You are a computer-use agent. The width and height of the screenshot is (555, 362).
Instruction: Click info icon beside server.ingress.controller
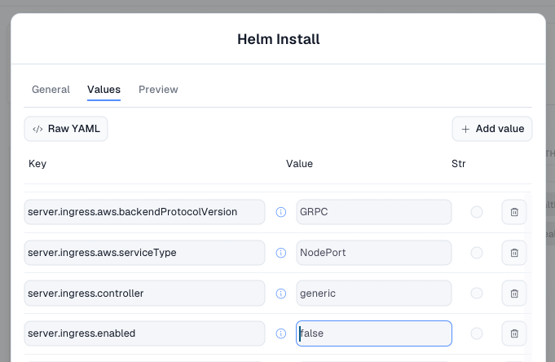coord(280,294)
